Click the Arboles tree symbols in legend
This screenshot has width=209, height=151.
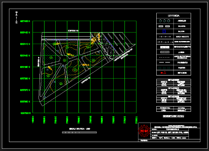click(165, 21)
